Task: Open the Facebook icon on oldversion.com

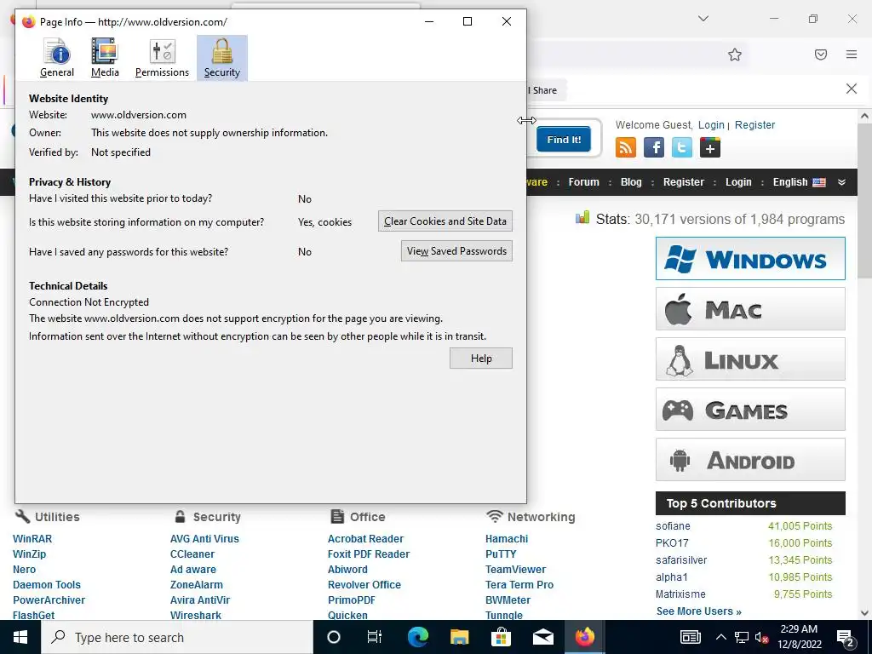Action: 653,147
